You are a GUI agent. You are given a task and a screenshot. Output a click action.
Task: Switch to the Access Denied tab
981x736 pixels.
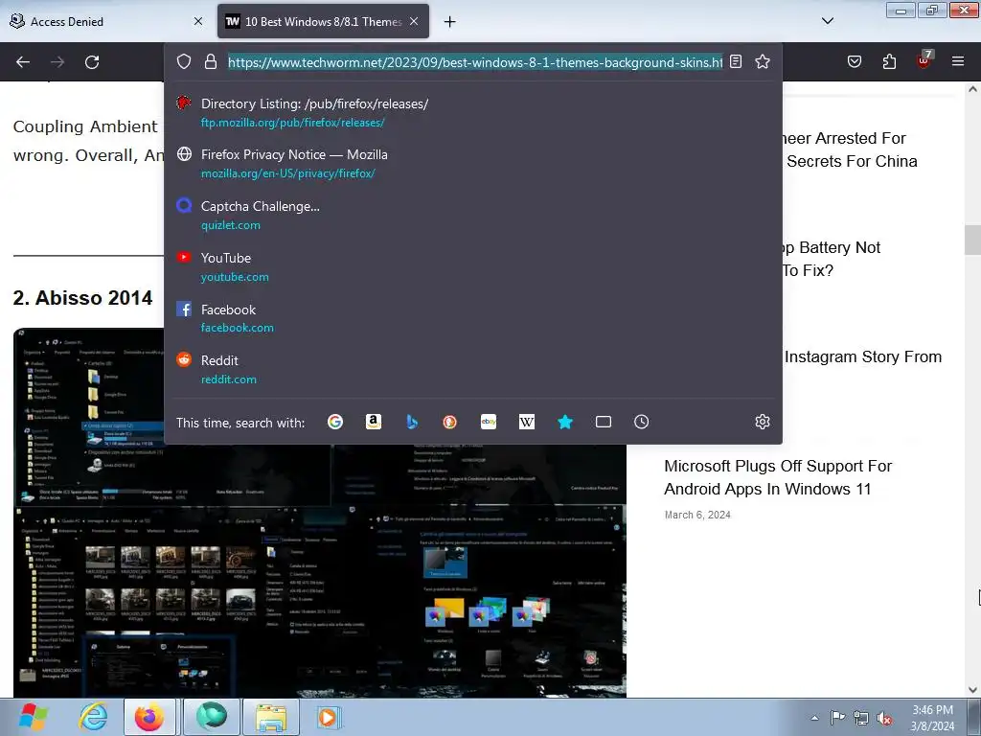click(x=105, y=21)
